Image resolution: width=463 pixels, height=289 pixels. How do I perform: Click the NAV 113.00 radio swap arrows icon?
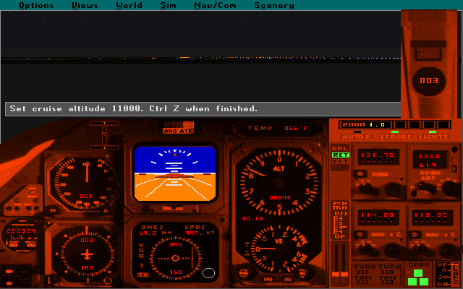(x=414, y=235)
